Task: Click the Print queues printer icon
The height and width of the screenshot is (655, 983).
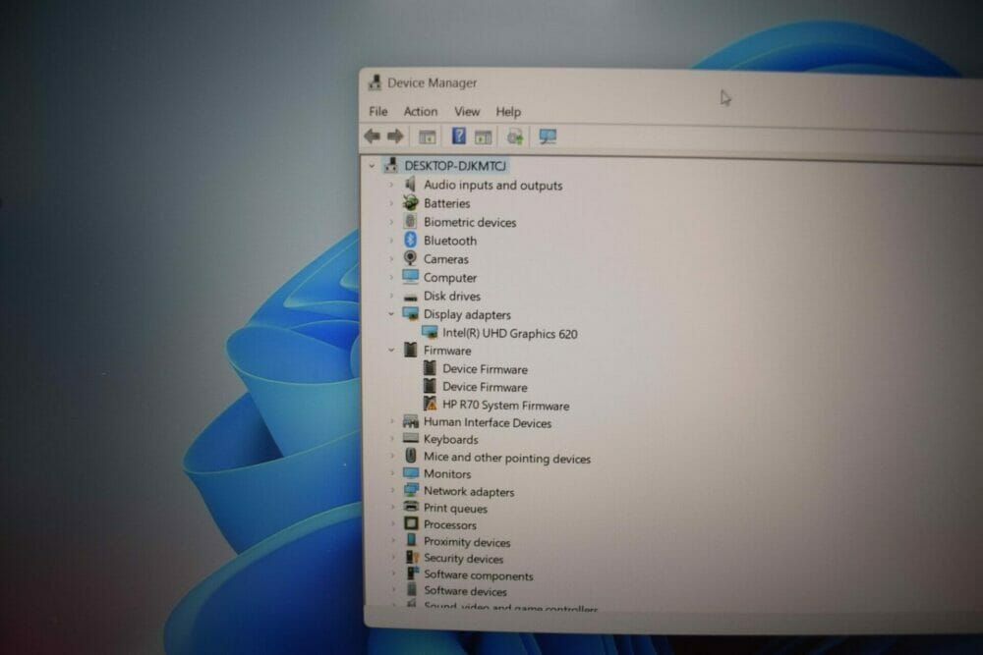Action: point(411,507)
